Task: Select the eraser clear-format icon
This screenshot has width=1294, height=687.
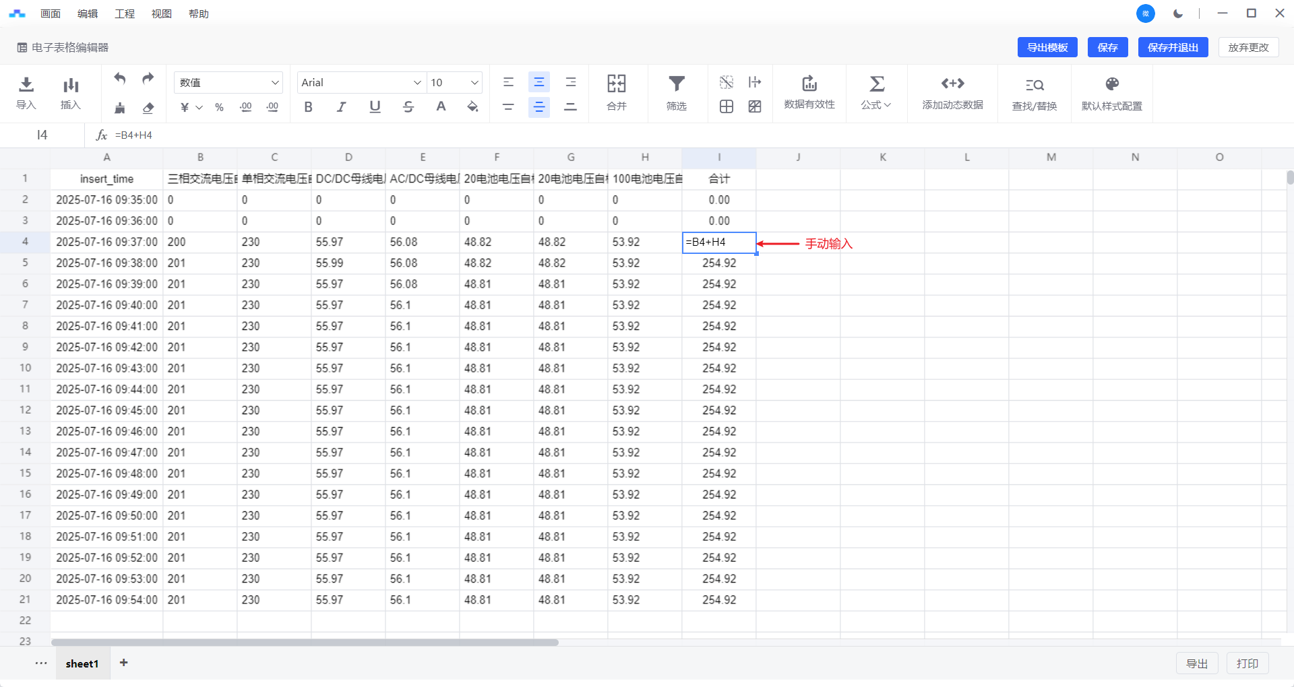Action: [148, 108]
